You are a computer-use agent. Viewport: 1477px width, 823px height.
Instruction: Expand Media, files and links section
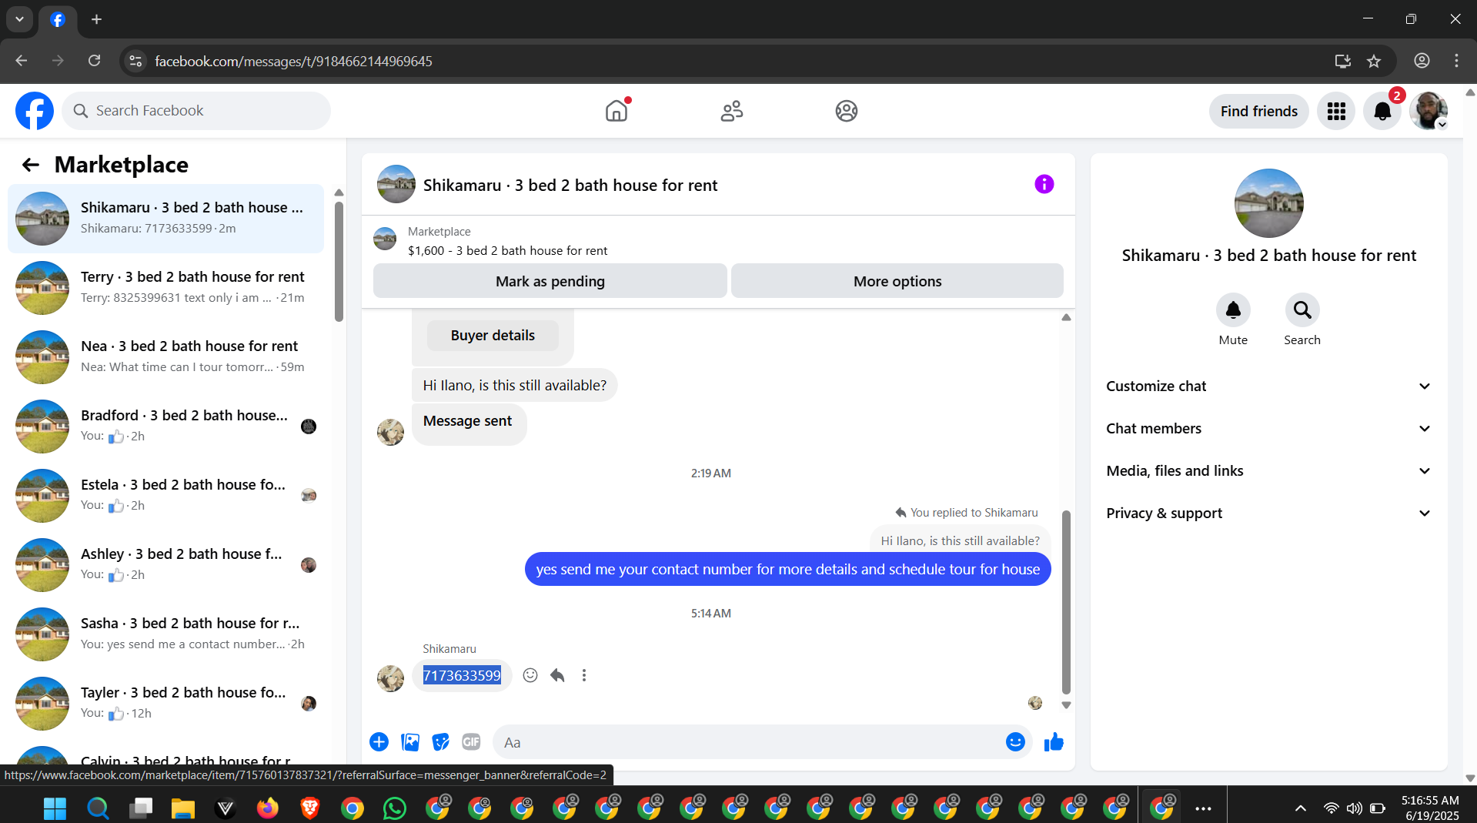[1268, 471]
